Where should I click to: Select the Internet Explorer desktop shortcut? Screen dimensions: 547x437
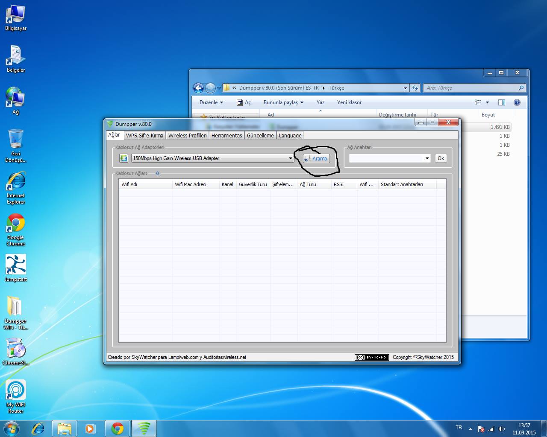[16, 188]
